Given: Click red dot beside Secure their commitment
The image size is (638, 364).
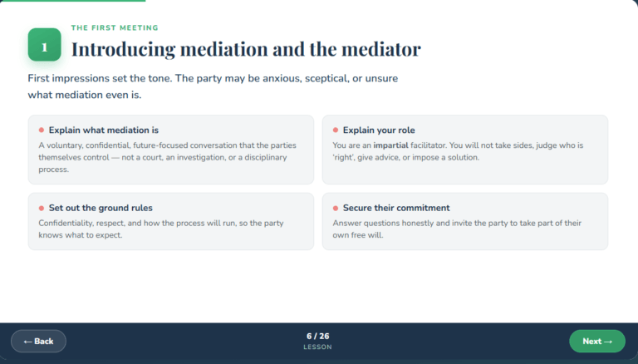Looking at the screenshot, I should tap(336, 208).
